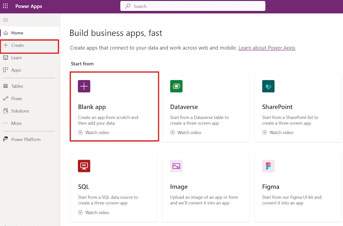
Task: Expand More in the sidebar
Action: coord(30,123)
